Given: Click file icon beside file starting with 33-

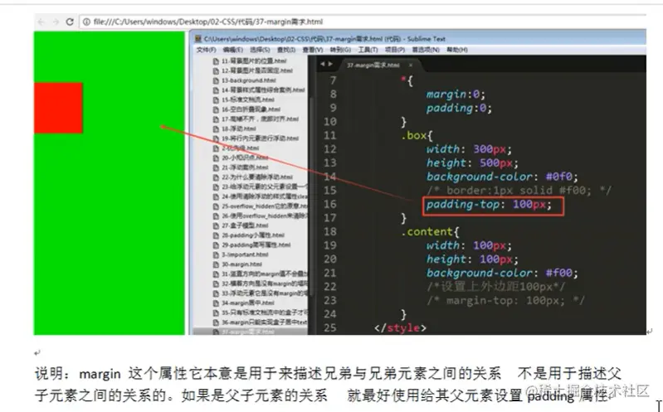Looking at the screenshot, I should point(216,293).
